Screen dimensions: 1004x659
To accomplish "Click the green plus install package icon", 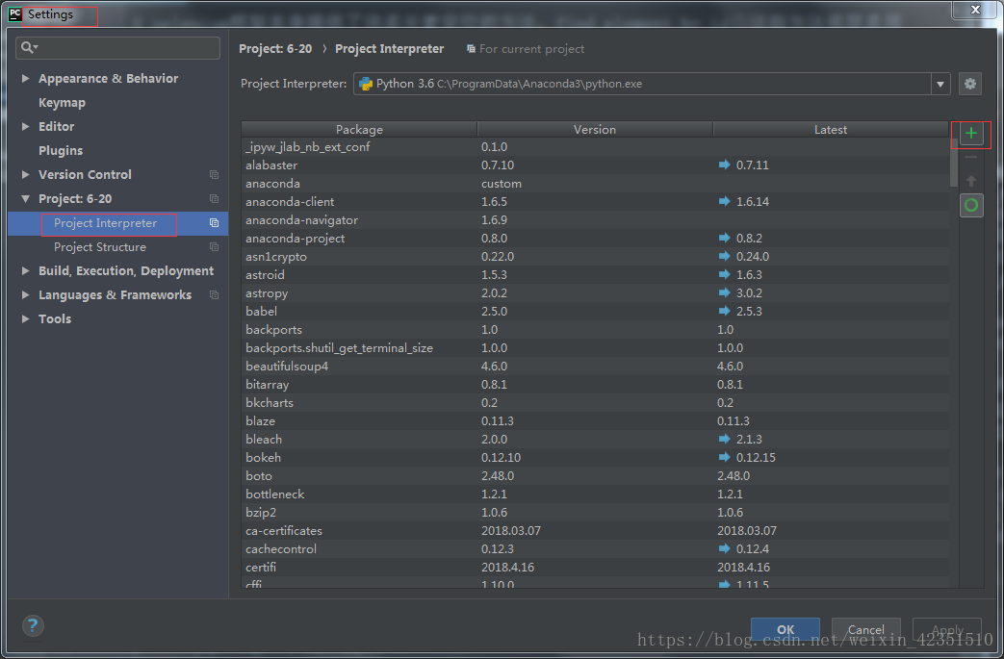I will coord(970,133).
